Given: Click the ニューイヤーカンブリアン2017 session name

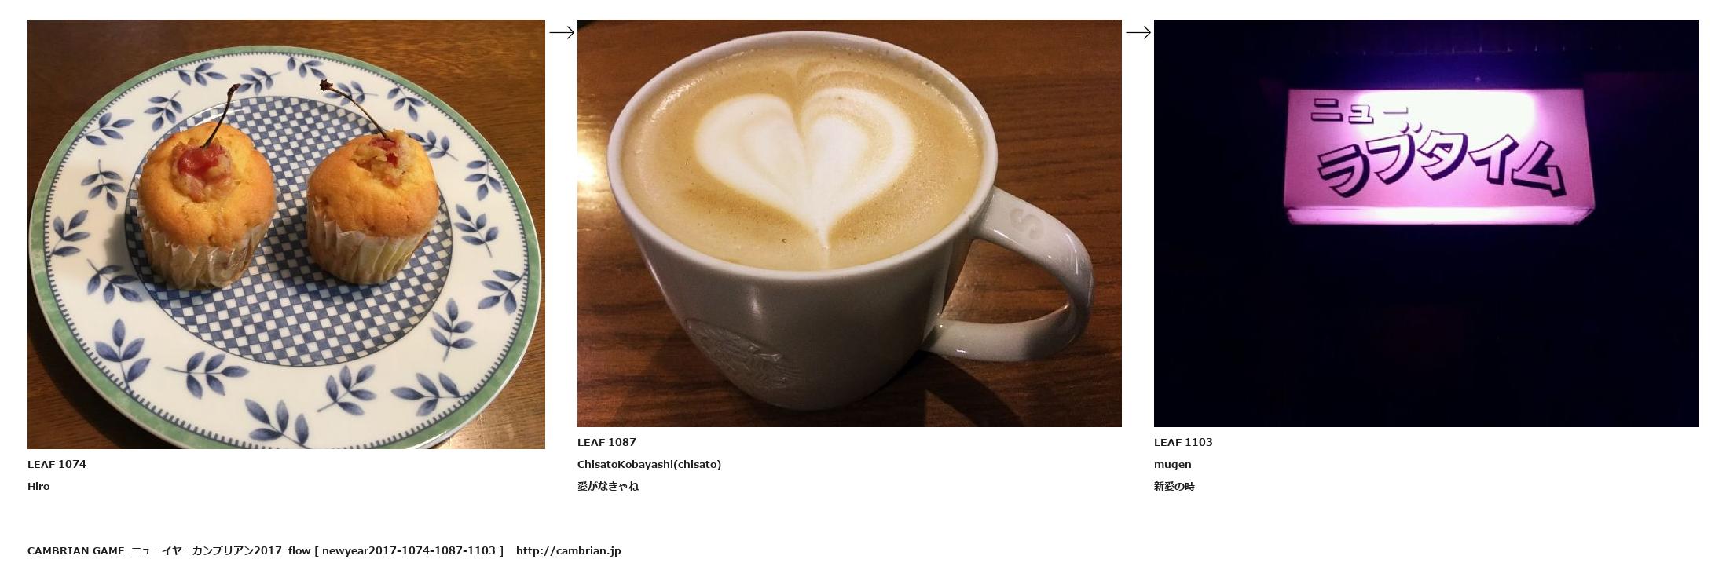Looking at the screenshot, I should coord(206,550).
